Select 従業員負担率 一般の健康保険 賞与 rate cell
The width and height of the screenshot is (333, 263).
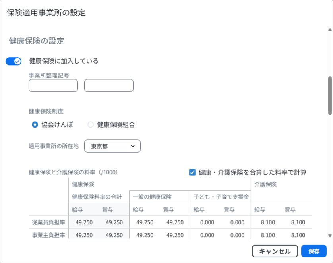point(175,222)
